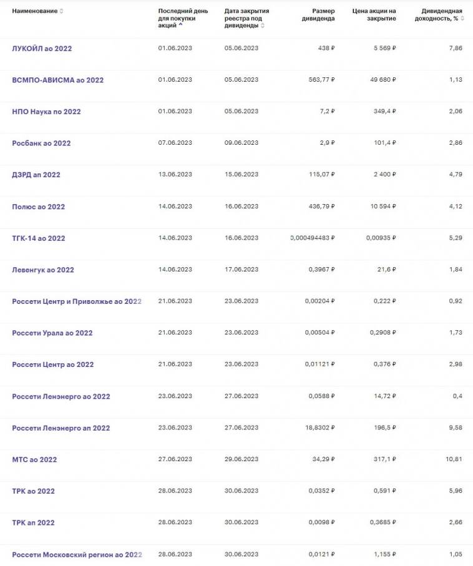Open the ЛУКОЙЛ ао 2022 link
Screen dimensions: 473x566
[42, 49]
